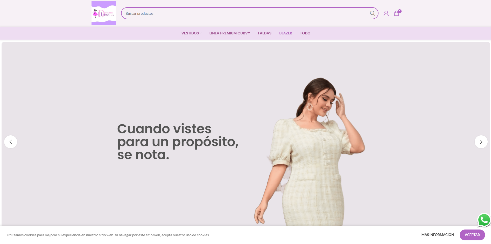Go to next slide arrow
The width and height of the screenshot is (491, 244).
pos(481,142)
